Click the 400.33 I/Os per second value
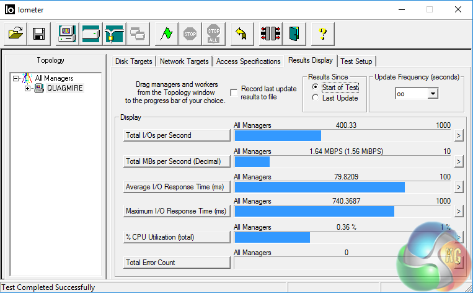This screenshot has width=473, height=293. [346, 125]
